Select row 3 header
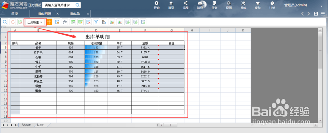 [6, 47]
